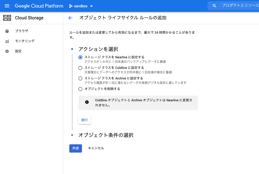The width and height of the screenshot is (259, 174).
Task: Click the back arrow to leave rule creation
Action: click(x=70, y=18)
